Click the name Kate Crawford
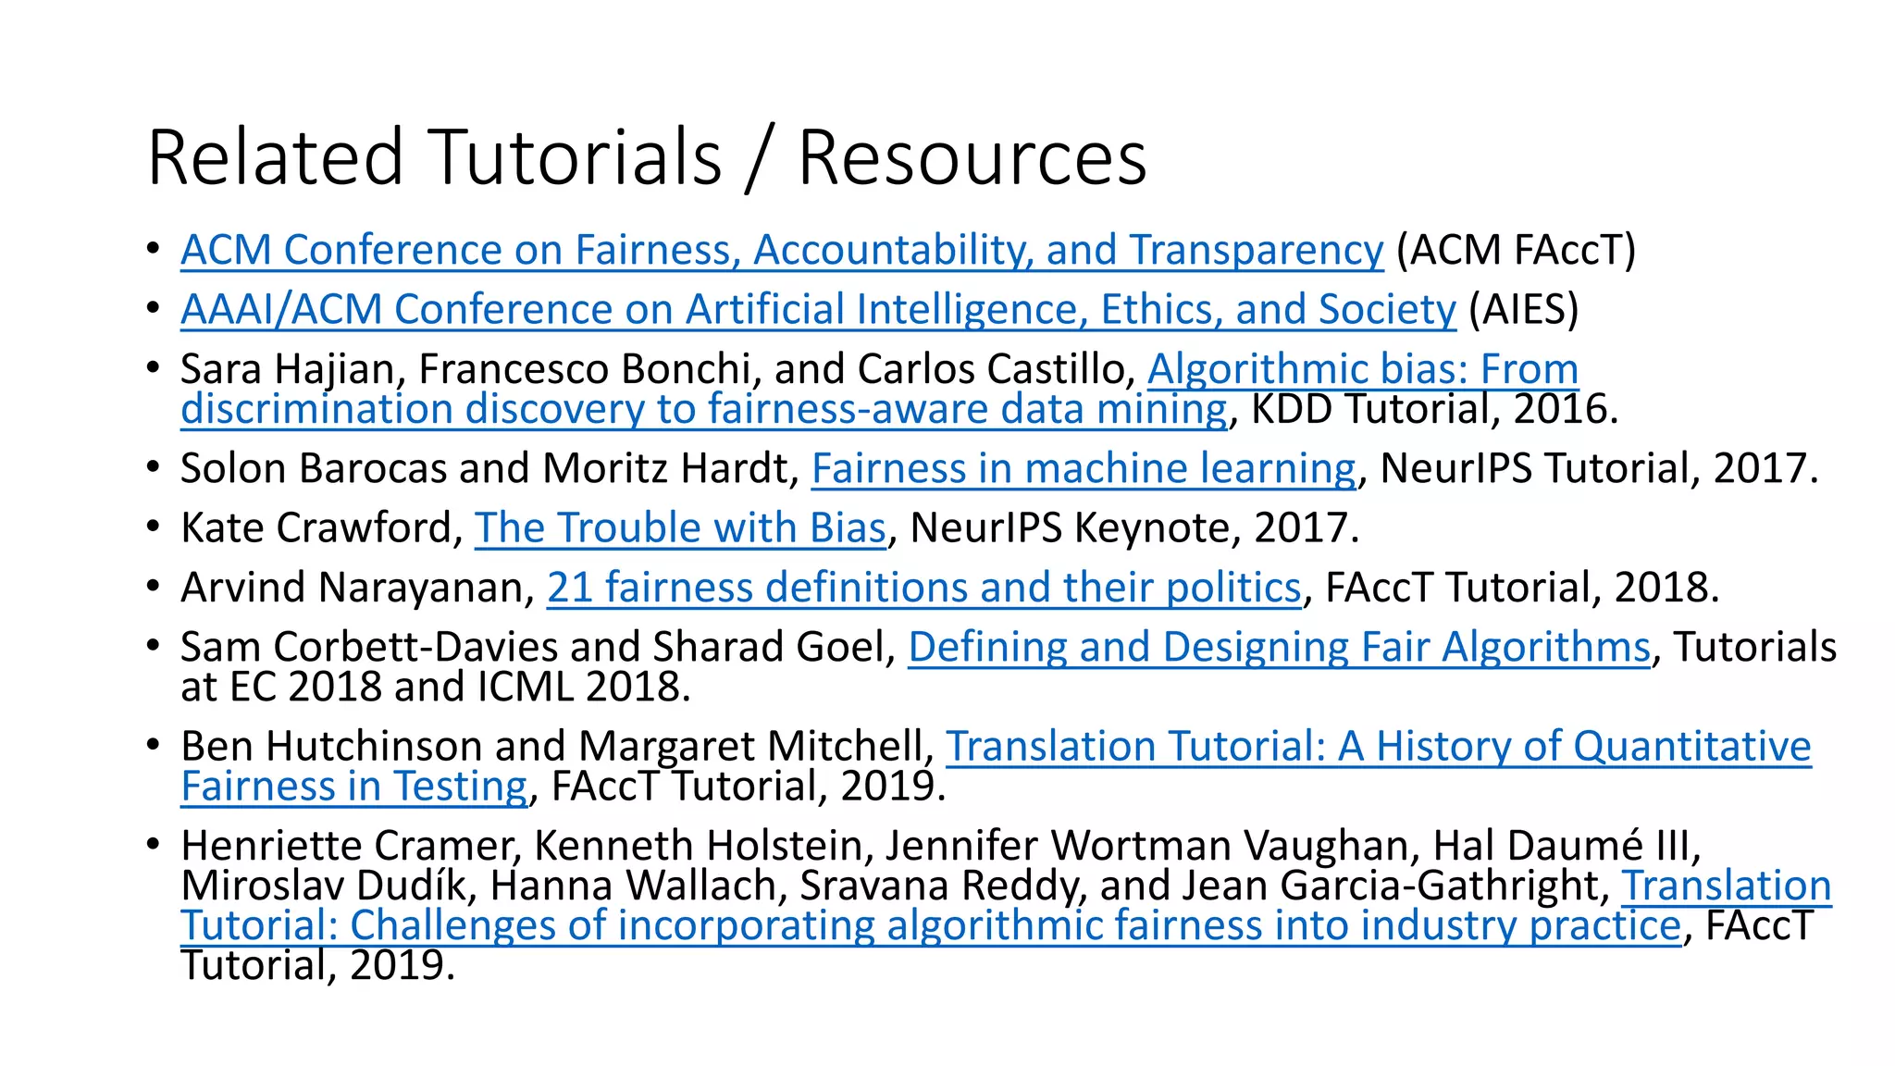This screenshot has height=1066, width=1895. click(315, 528)
